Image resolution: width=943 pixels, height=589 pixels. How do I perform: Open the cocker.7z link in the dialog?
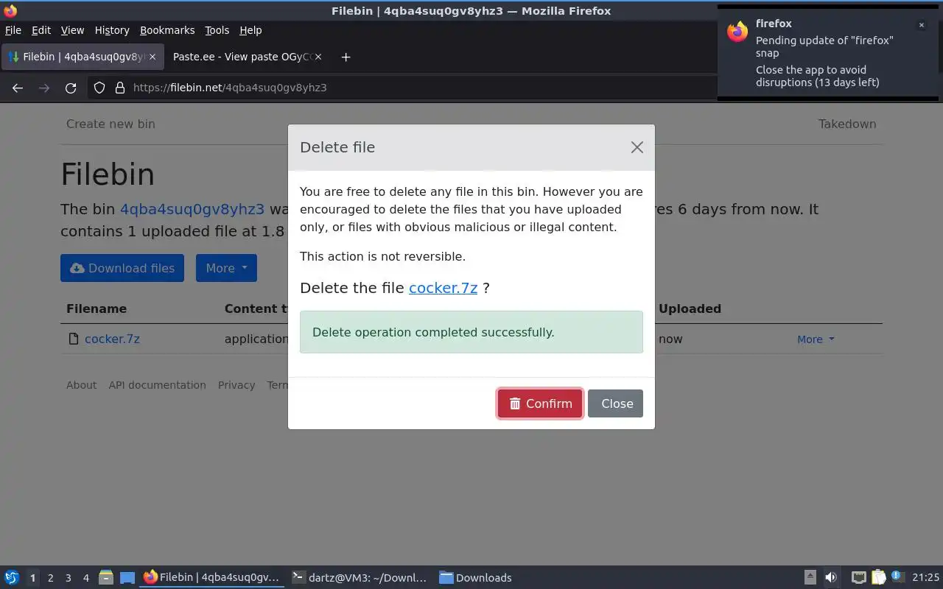tap(443, 288)
